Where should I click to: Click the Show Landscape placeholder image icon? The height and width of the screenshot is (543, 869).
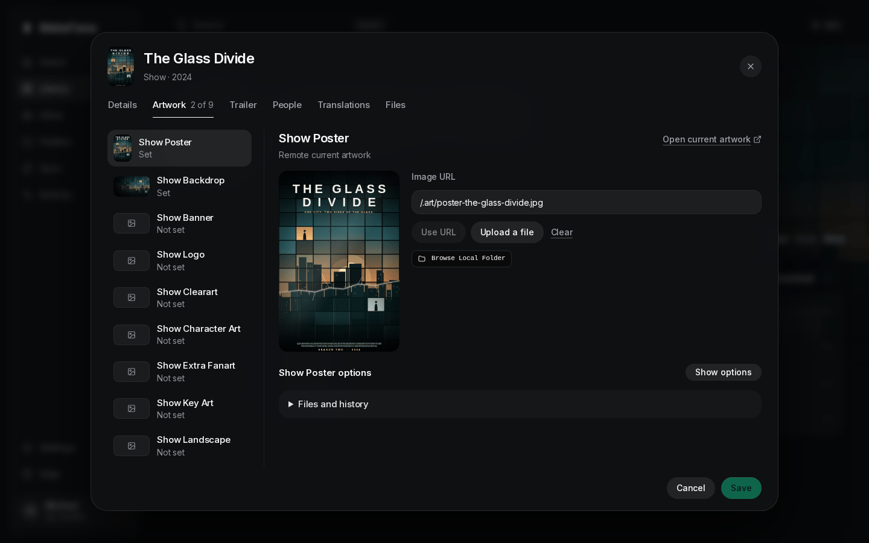pos(132,446)
